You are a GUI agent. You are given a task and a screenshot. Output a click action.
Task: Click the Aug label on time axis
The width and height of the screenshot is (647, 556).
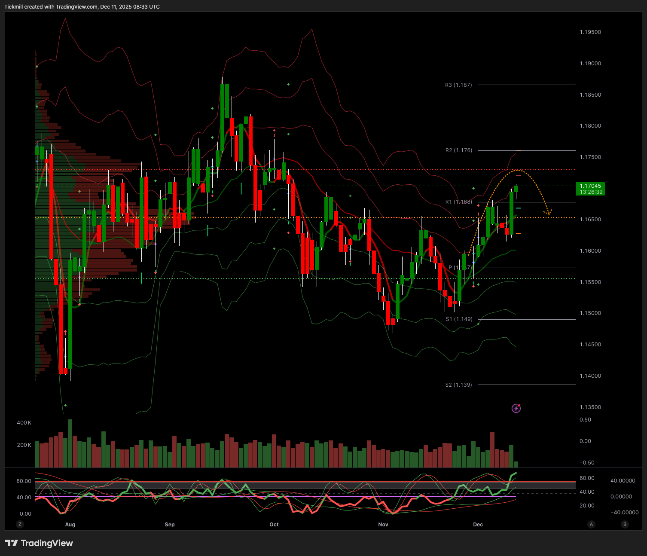pyautogui.click(x=70, y=525)
